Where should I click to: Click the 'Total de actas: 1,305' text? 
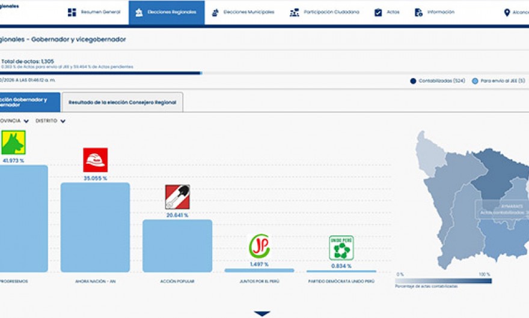pos(28,61)
